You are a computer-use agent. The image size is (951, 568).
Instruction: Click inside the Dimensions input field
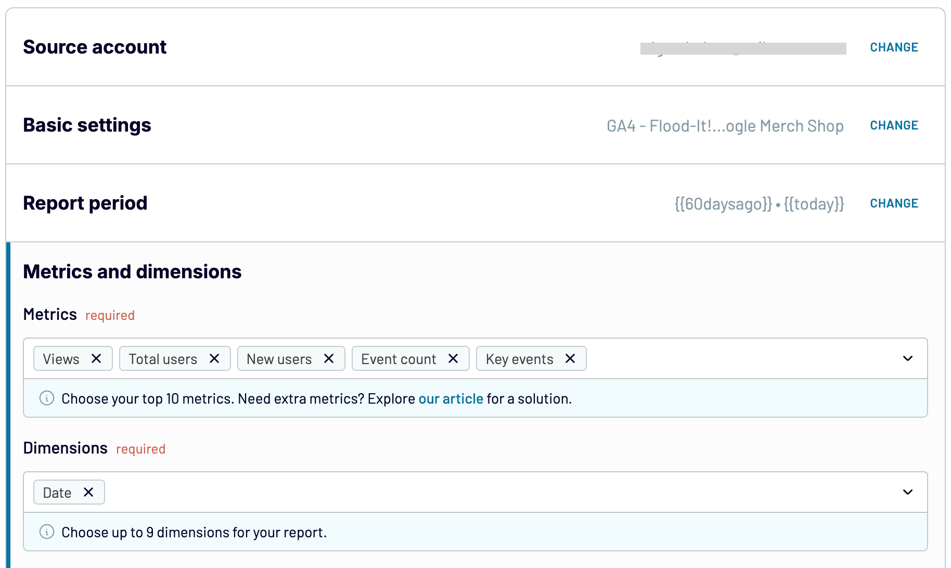tap(499, 492)
